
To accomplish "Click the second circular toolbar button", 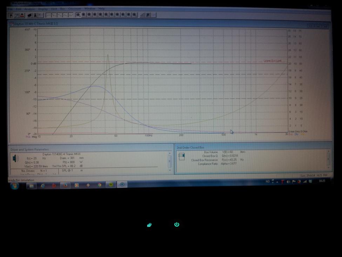I will (x=84, y=15).
